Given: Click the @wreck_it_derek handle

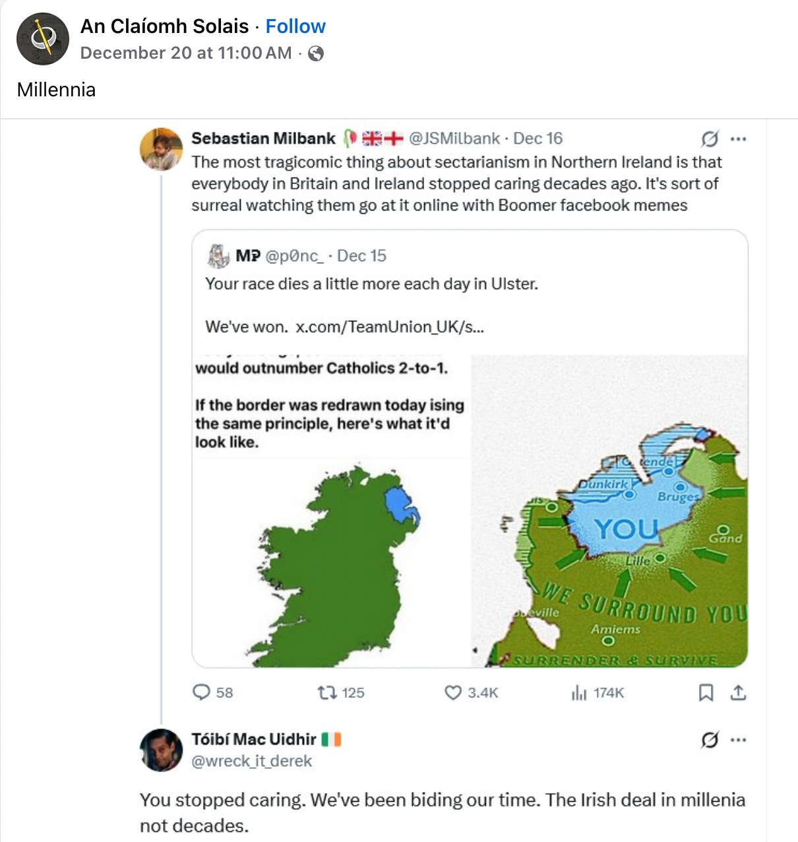Looking at the screenshot, I should coord(251,761).
